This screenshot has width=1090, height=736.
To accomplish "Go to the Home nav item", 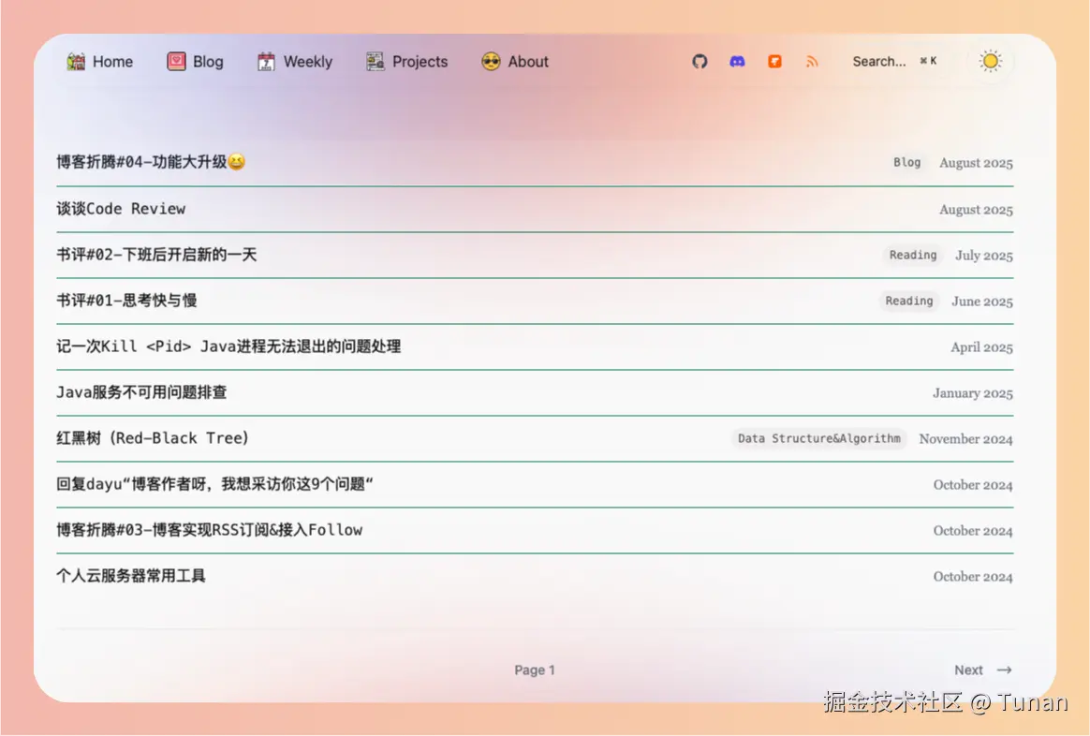I will 100,61.
